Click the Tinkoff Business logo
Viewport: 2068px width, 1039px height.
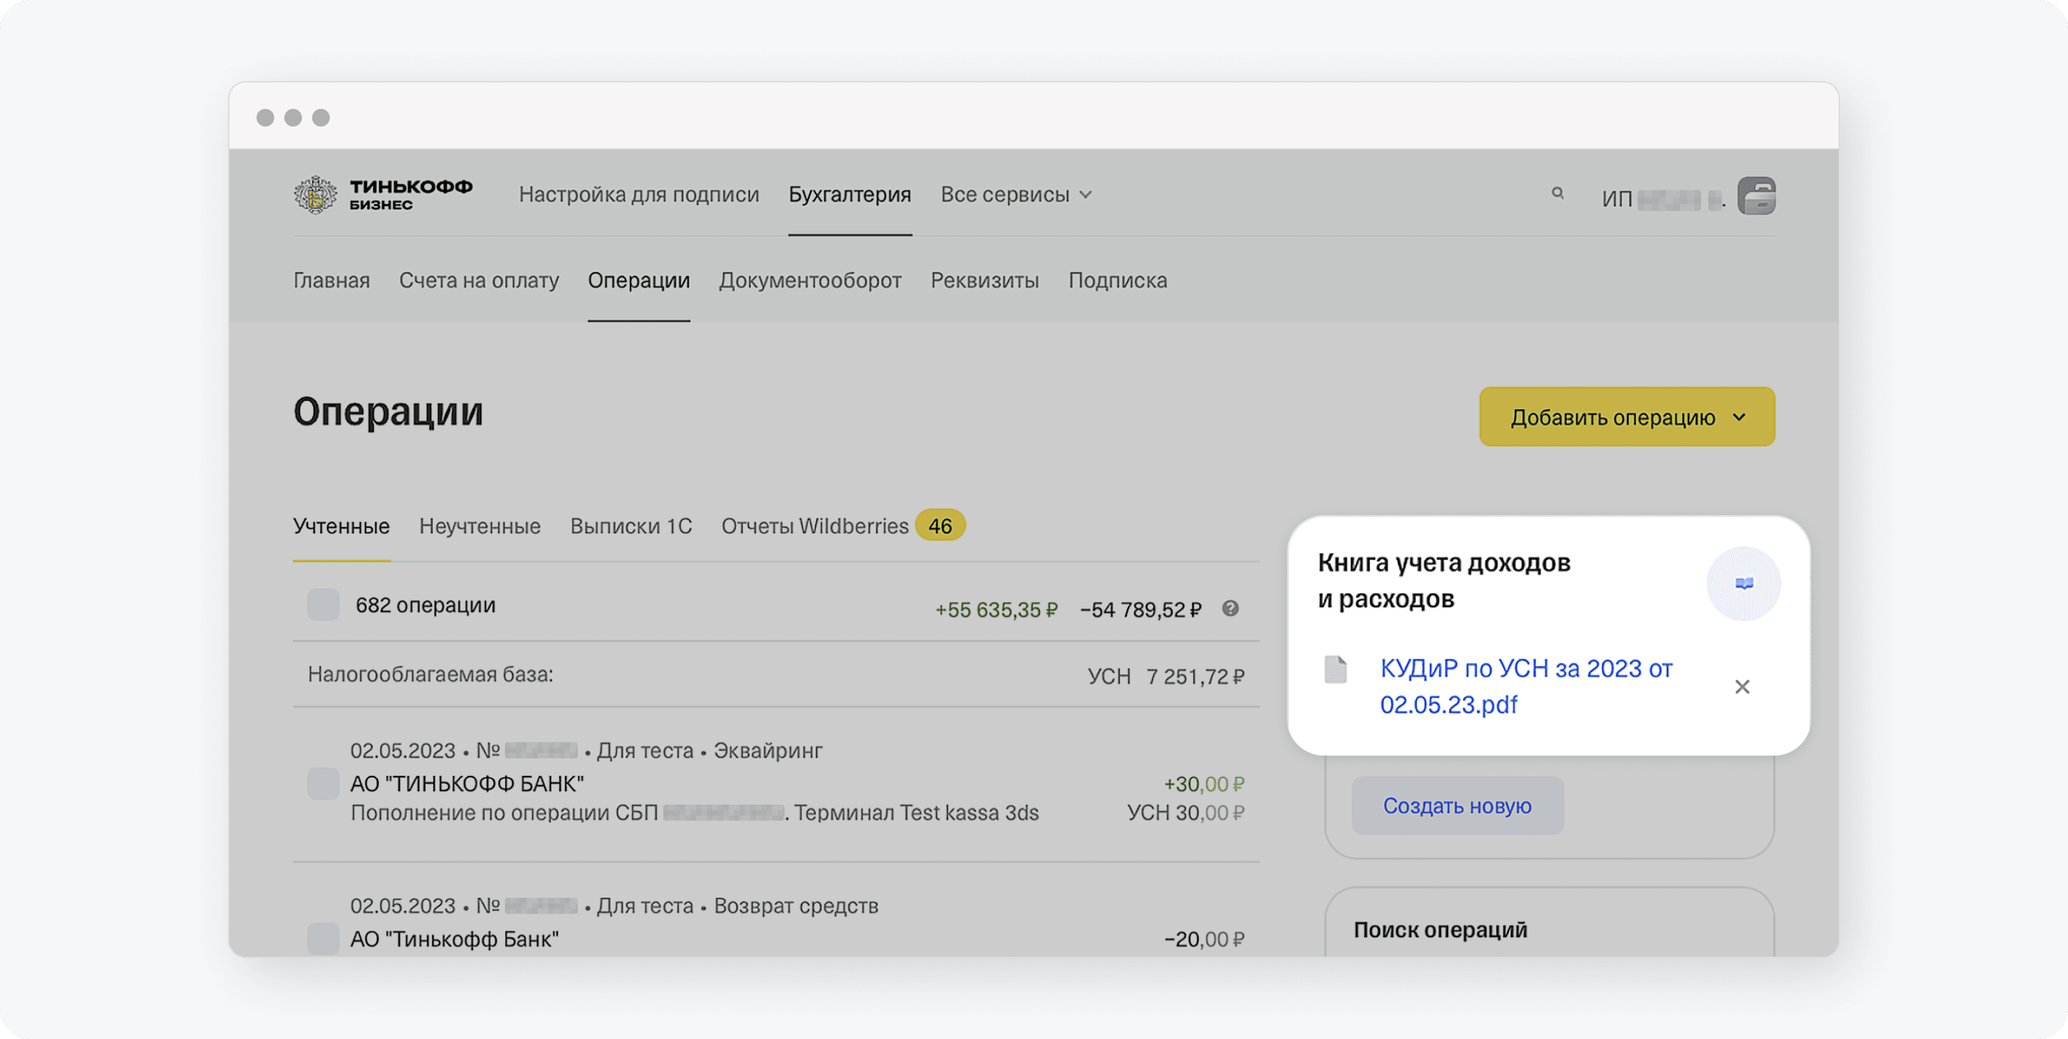click(x=383, y=194)
